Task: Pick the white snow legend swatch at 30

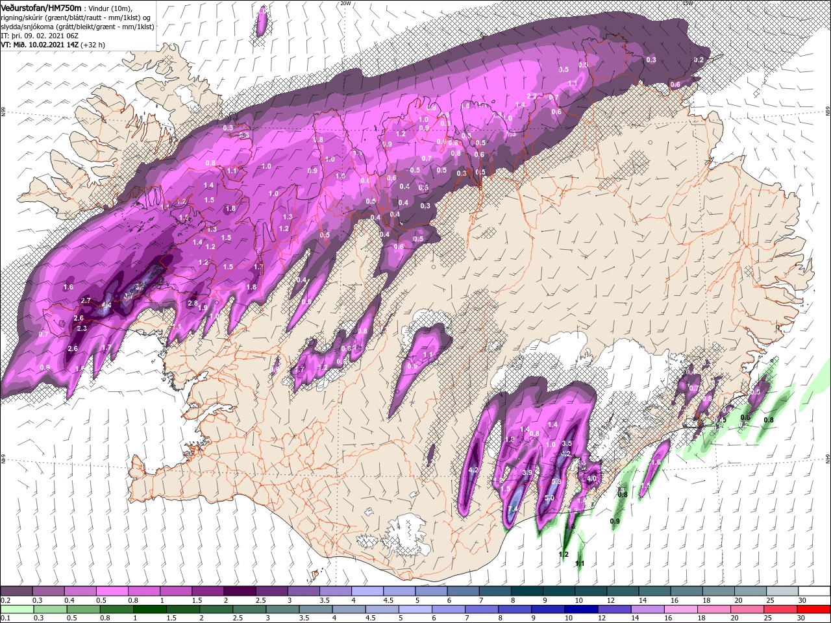Action: coord(814,591)
